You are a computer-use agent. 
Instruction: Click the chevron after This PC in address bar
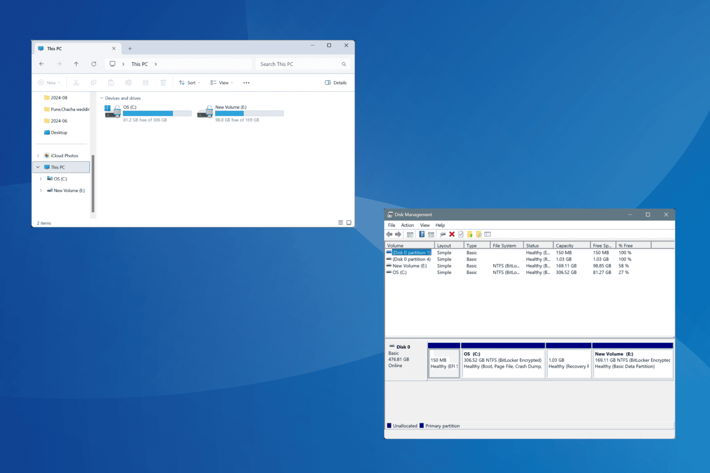[x=156, y=64]
